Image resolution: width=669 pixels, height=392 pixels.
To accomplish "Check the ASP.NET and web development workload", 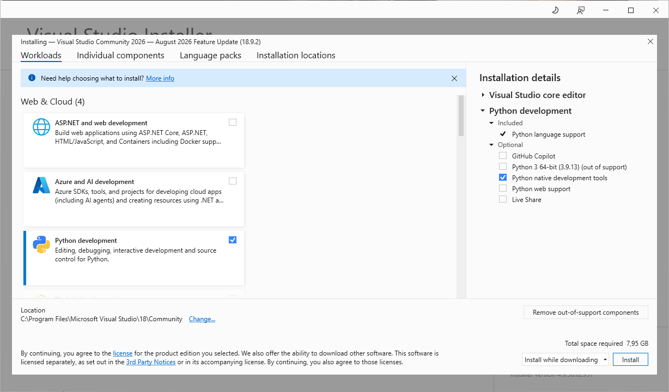I will click(x=233, y=122).
